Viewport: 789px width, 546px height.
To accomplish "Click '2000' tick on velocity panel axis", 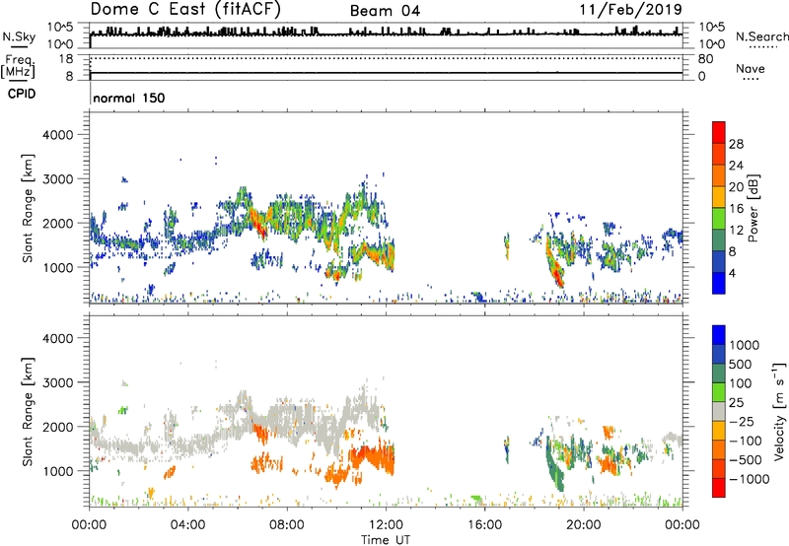I will coord(57,427).
